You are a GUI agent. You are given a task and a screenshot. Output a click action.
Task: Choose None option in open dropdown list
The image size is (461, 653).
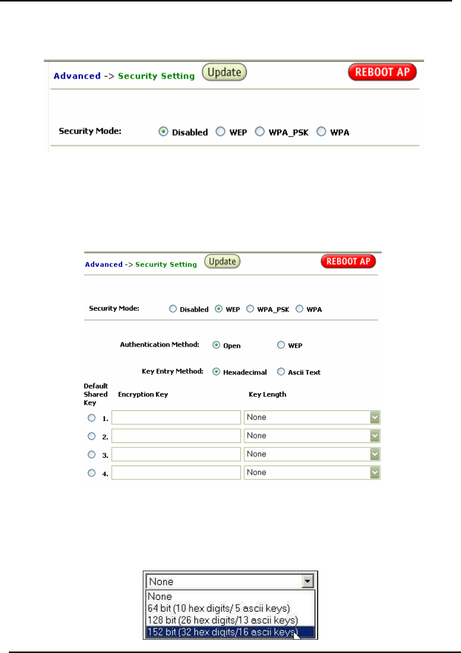(x=230, y=596)
